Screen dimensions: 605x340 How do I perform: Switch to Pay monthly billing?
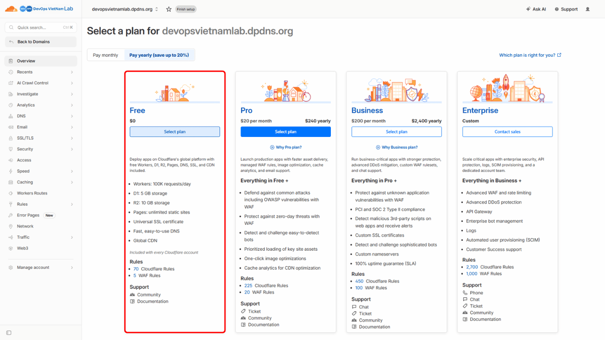tap(105, 55)
